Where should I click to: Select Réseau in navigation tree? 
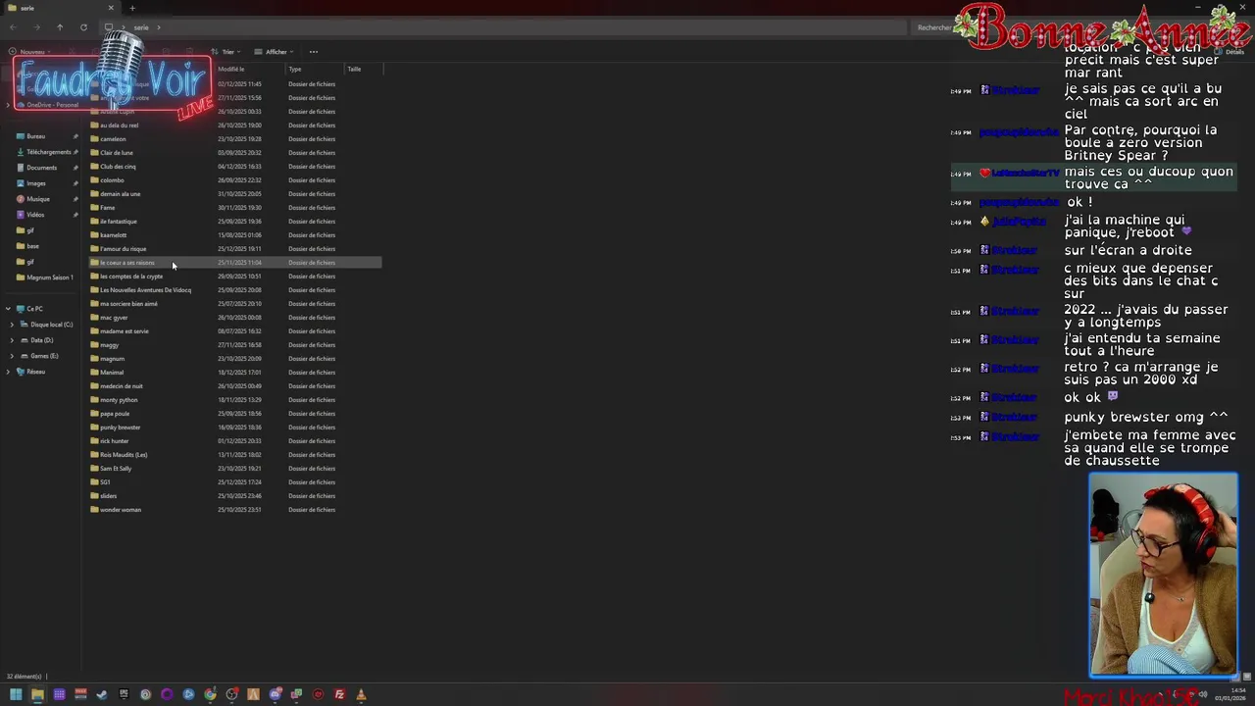(31, 372)
